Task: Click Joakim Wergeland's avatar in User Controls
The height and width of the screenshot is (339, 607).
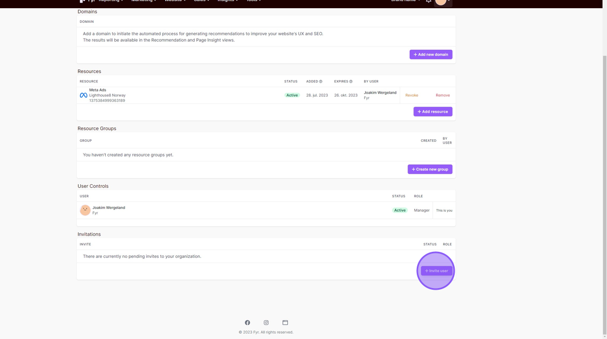Action: click(85, 210)
